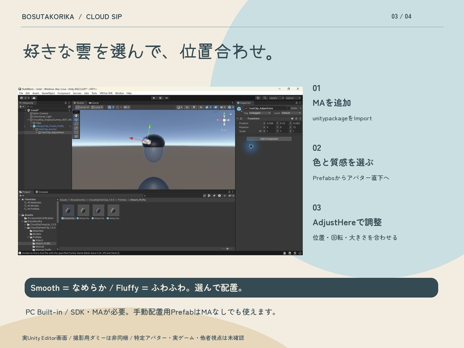This screenshot has width=464, height=348.
Task: Open the Local handle rotation dropdown
Action: (97, 107)
